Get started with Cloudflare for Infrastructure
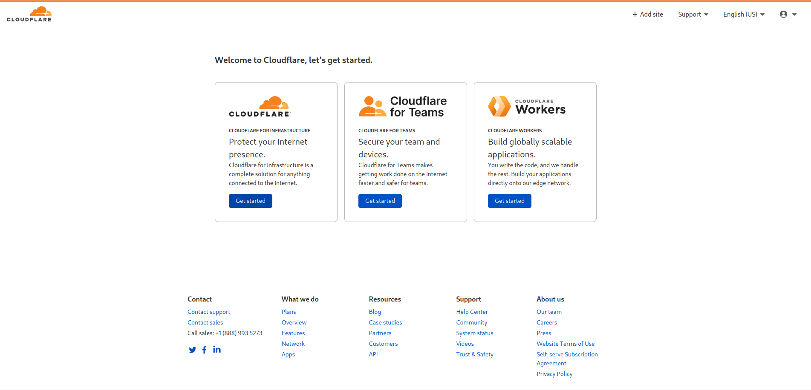811x390 pixels. pyautogui.click(x=251, y=201)
